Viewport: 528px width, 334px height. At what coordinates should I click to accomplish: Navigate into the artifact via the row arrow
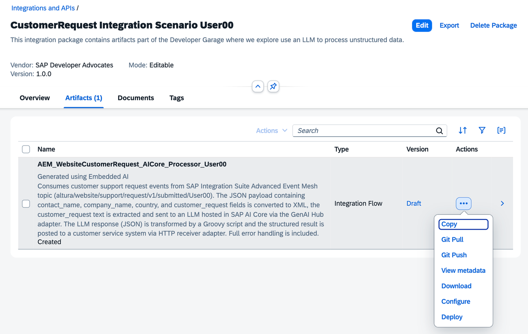tap(502, 203)
